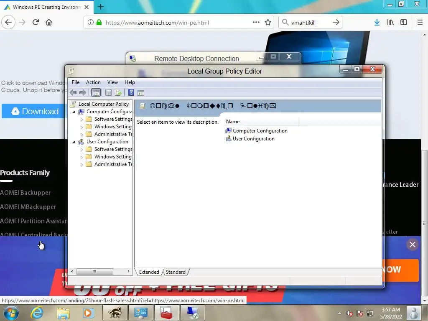Open the AOMEI MBackupper link
The image size is (428, 321).
click(x=28, y=206)
